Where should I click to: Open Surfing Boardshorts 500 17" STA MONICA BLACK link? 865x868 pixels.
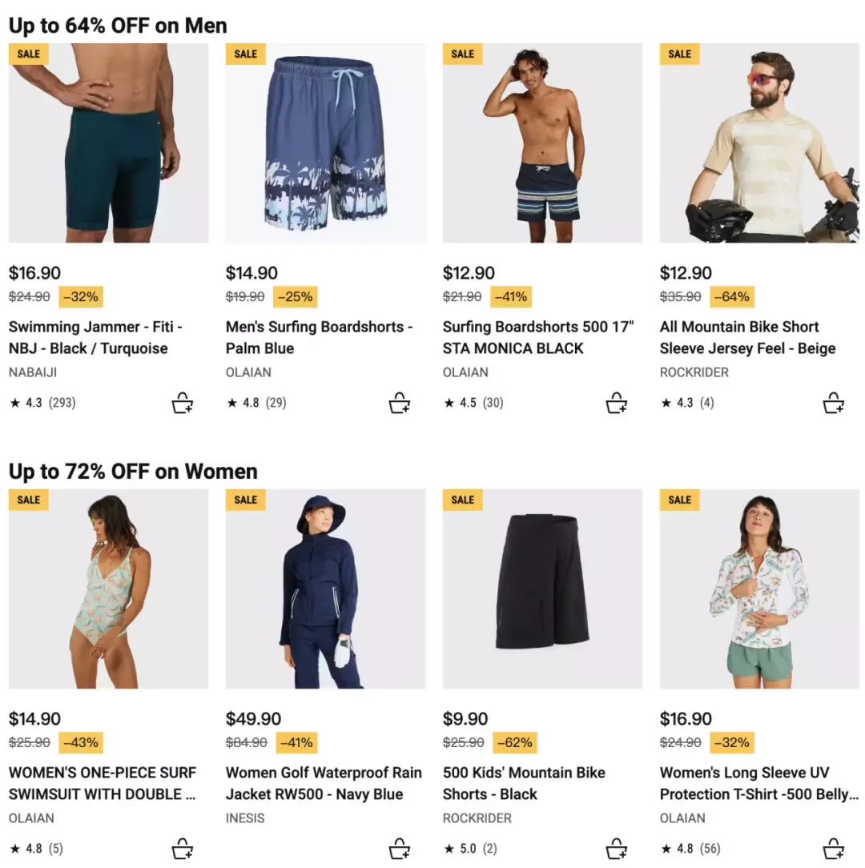point(537,338)
